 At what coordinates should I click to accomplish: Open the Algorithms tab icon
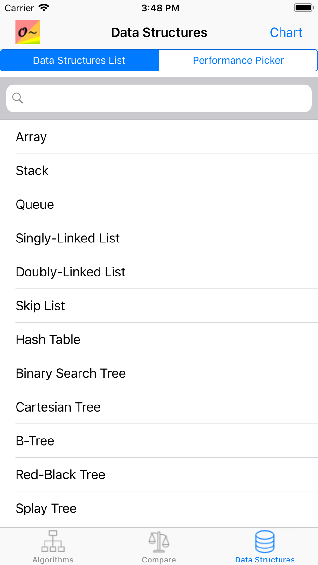[53, 541]
